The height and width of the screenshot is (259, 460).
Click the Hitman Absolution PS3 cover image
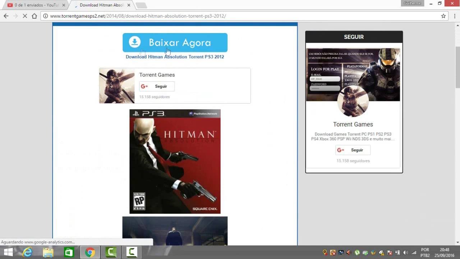click(175, 162)
